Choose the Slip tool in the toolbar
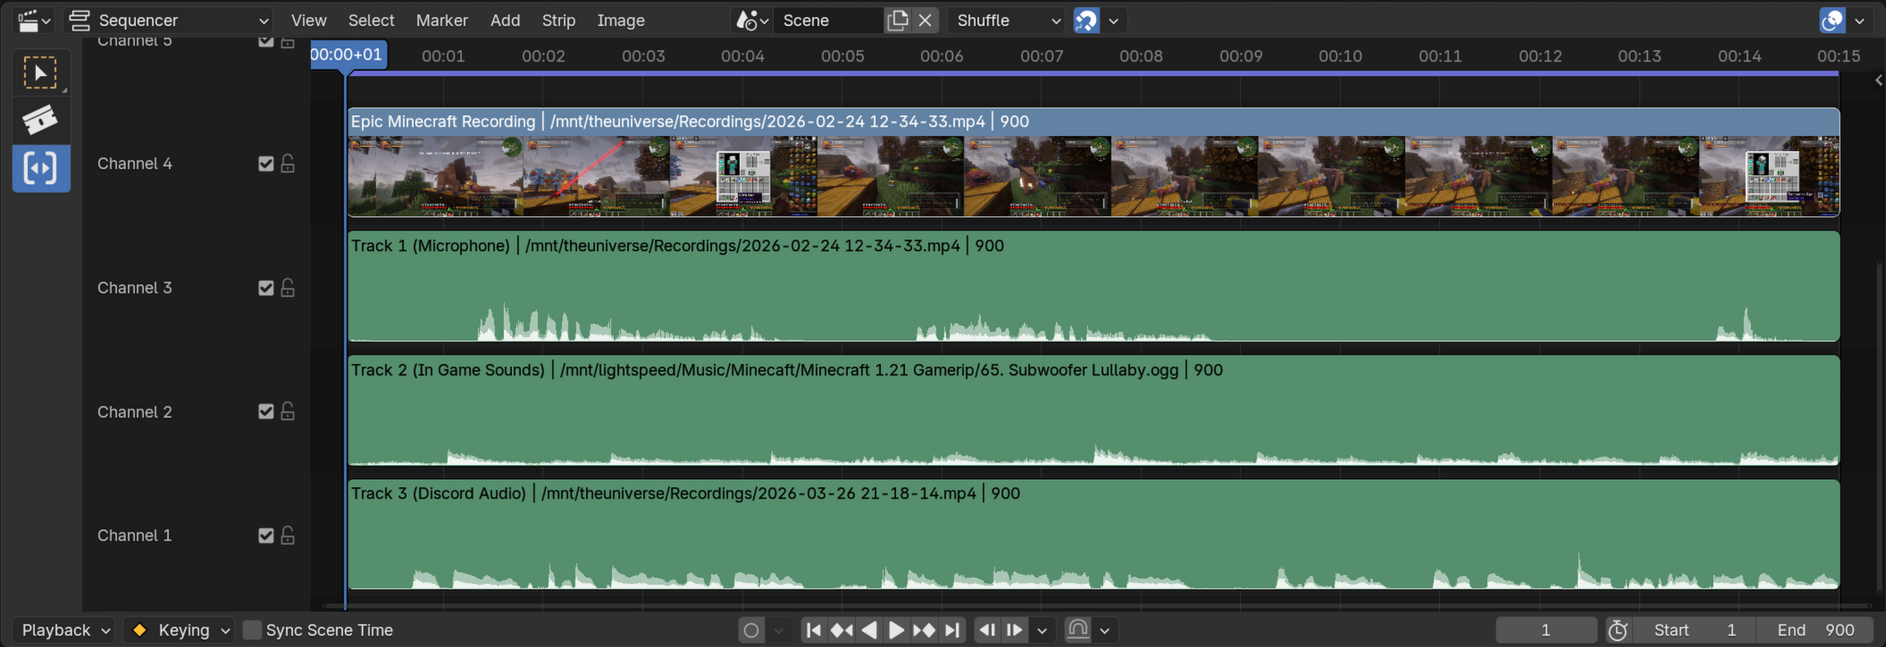This screenshot has width=1886, height=647. click(x=40, y=168)
